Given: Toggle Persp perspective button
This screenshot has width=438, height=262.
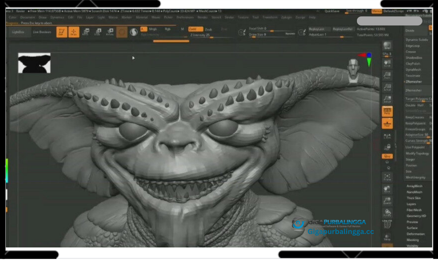Looking at the screenshot, I should tap(387, 111).
